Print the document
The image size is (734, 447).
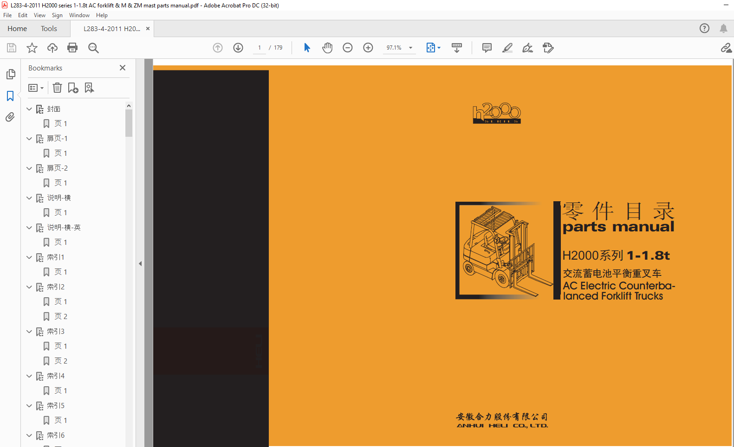72,48
